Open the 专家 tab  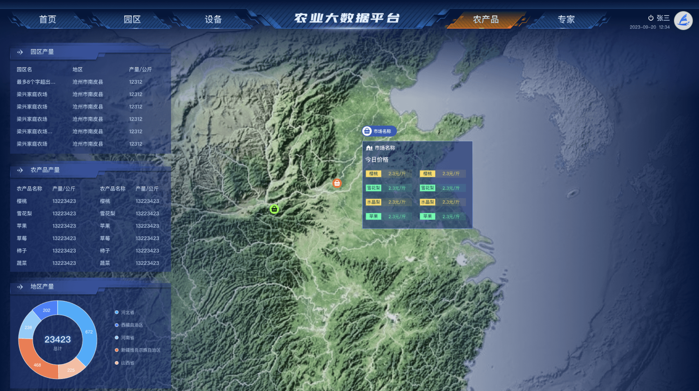pyautogui.click(x=566, y=19)
